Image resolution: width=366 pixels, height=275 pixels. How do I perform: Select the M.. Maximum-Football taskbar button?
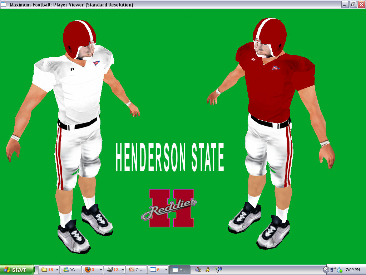[x=180, y=270]
